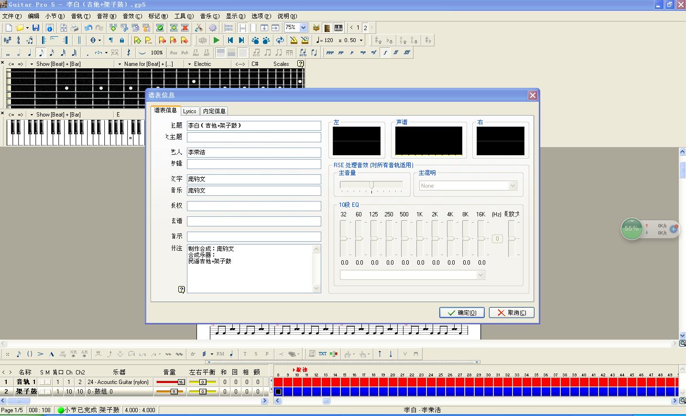Open the tuplet dropdown arrow
686x416 pixels.
(106, 53)
